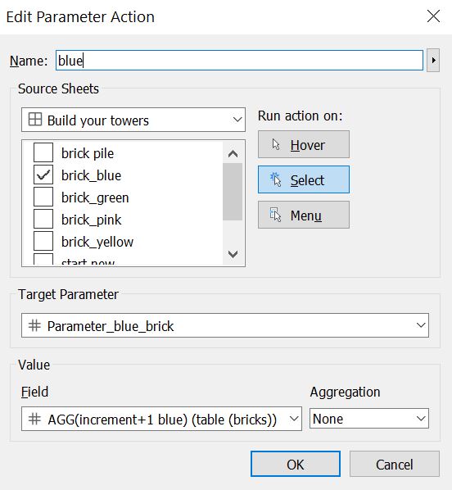This screenshot has height=490, width=452.
Task: Click into the Name text field
Action: tap(239, 61)
